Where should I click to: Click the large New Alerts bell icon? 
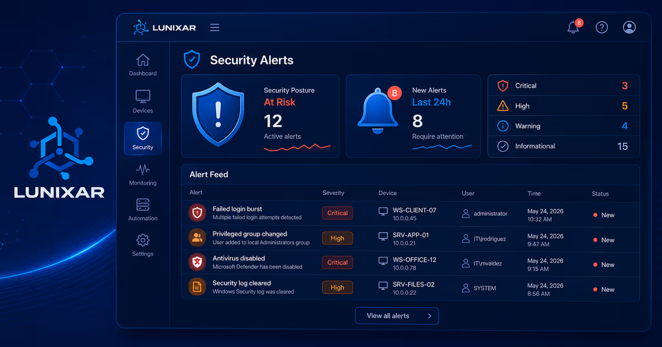(379, 110)
